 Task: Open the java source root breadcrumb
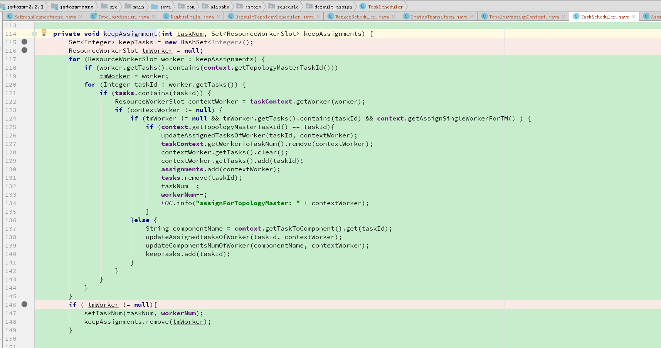tap(165, 7)
